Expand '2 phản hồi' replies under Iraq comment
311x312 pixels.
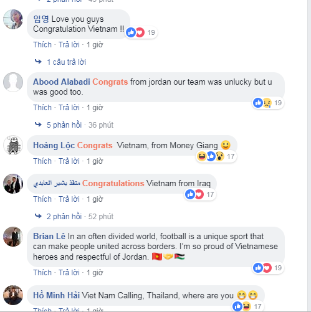click(64, 217)
